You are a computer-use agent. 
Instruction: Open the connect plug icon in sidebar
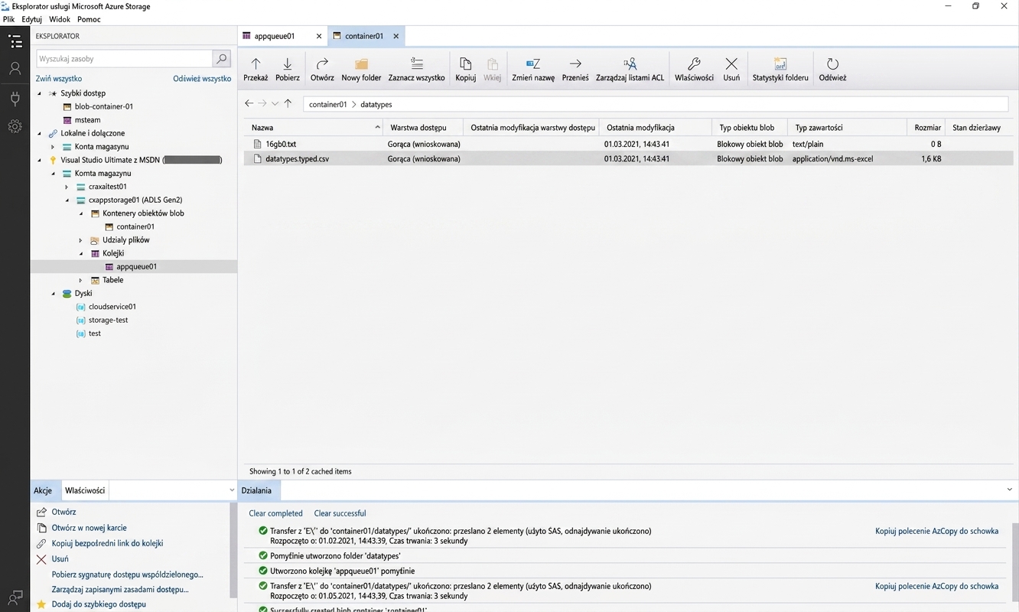point(15,98)
